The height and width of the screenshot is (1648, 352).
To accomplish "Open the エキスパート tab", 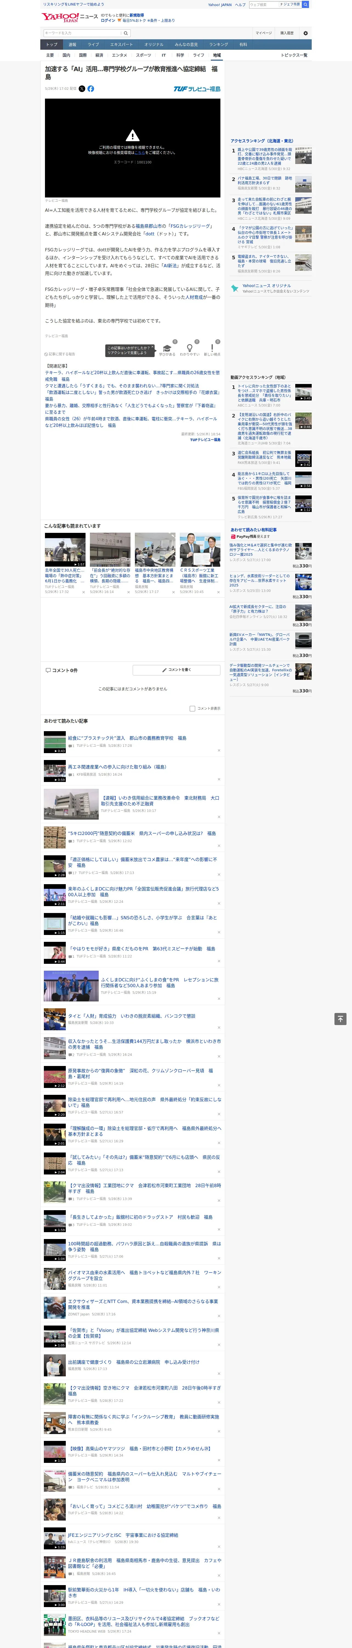I will click(121, 45).
